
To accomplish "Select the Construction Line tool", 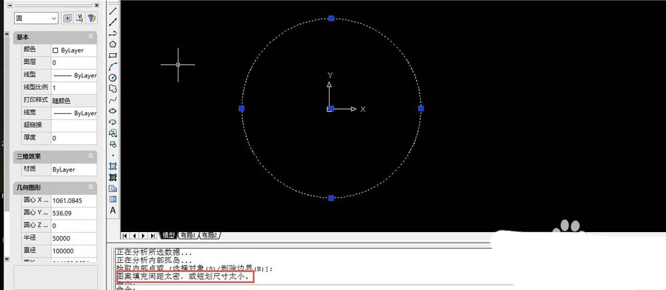I will 113,22.
